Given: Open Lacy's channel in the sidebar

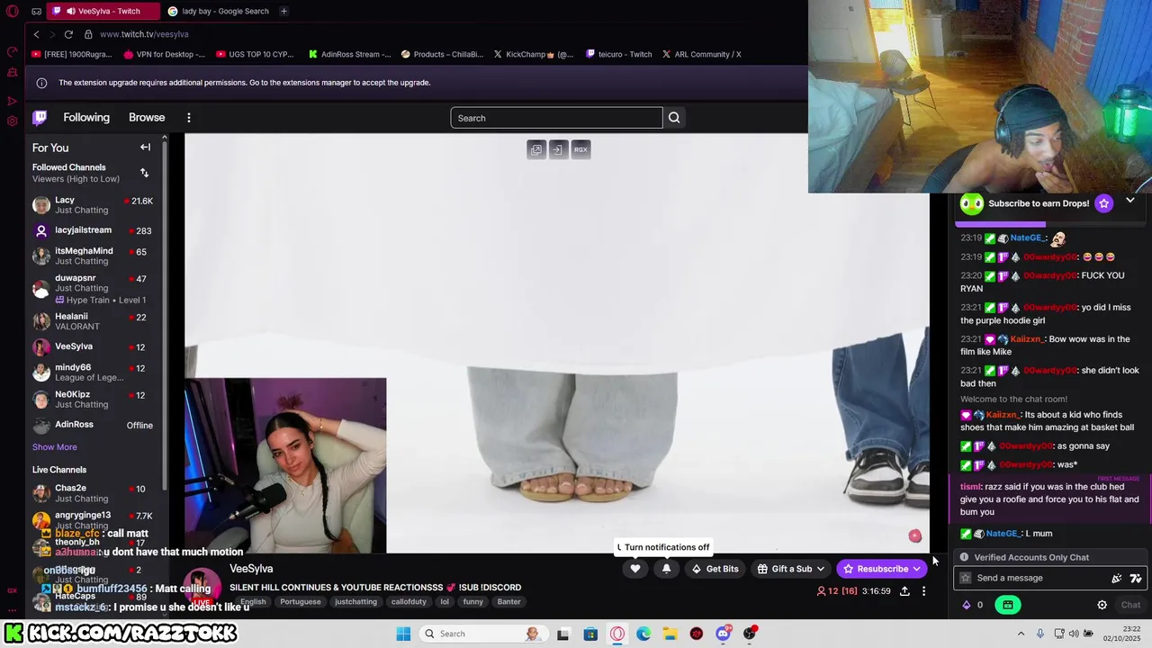Looking at the screenshot, I should coord(93,205).
